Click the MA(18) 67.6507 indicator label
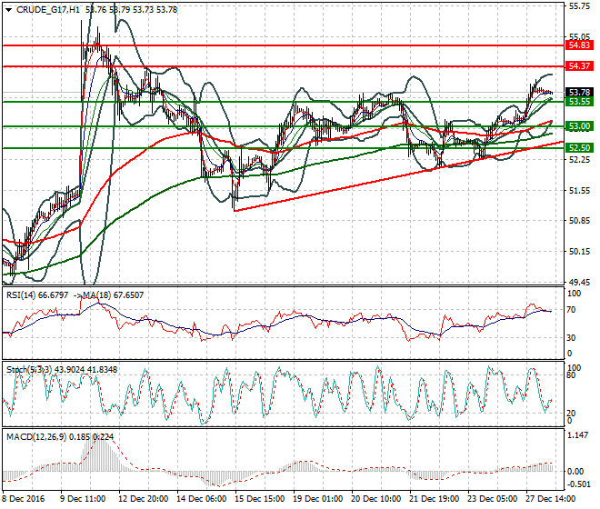Image resolution: width=600 pixels, height=509 pixels. point(114,295)
